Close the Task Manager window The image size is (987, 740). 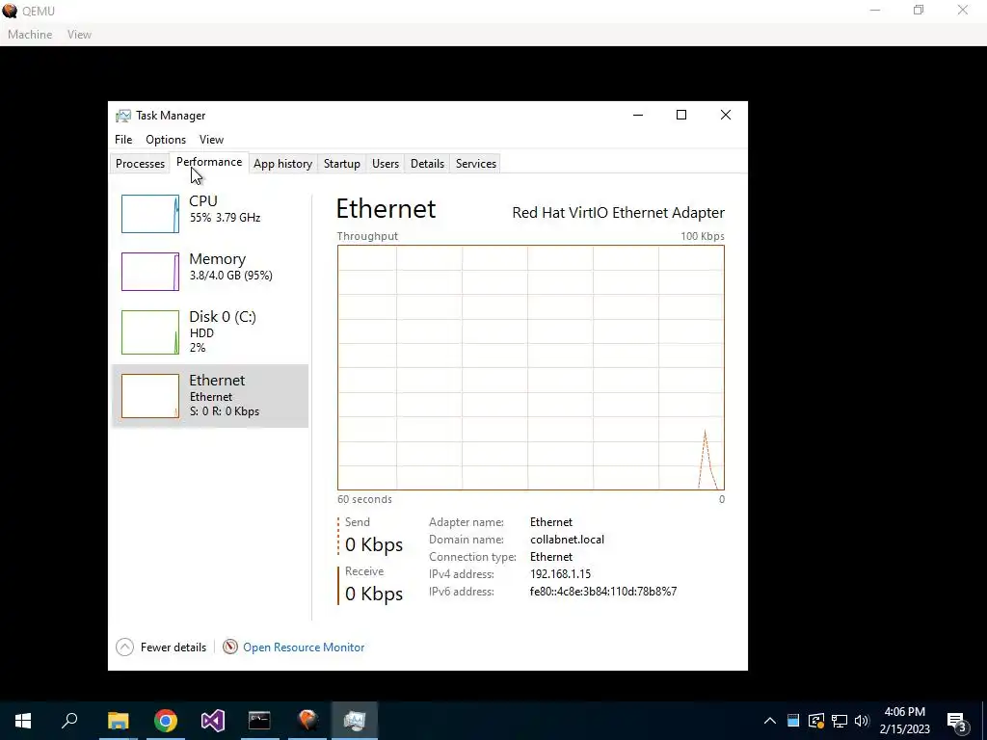[725, 116]
